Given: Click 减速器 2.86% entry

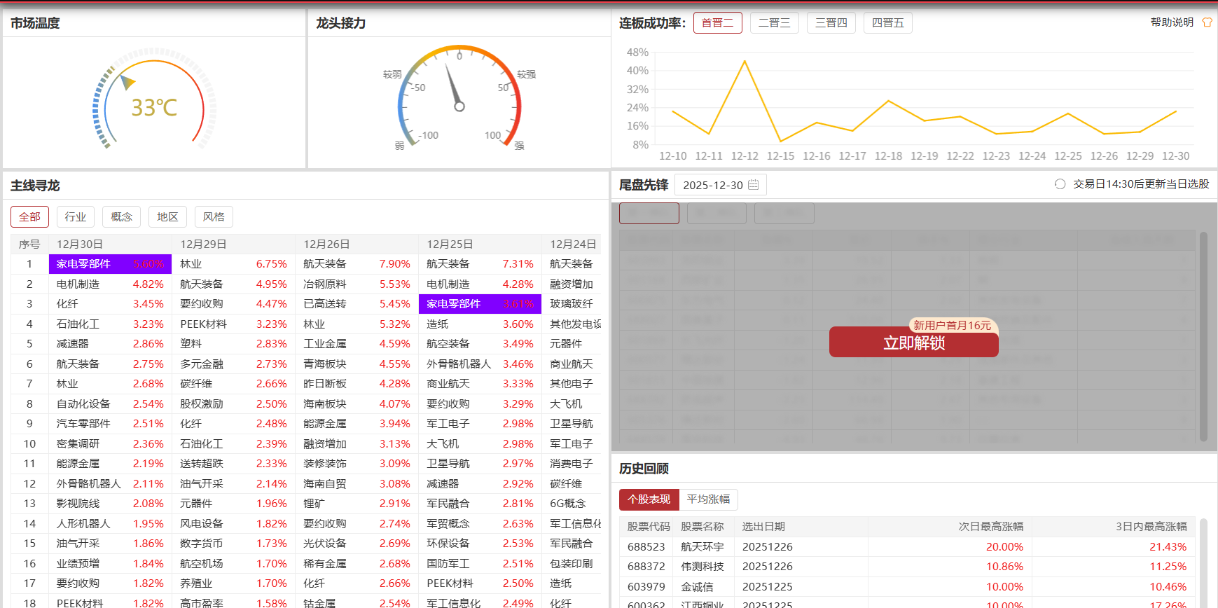Looking at the screenshot, I should pyautogui.click(x=110, y=344).
